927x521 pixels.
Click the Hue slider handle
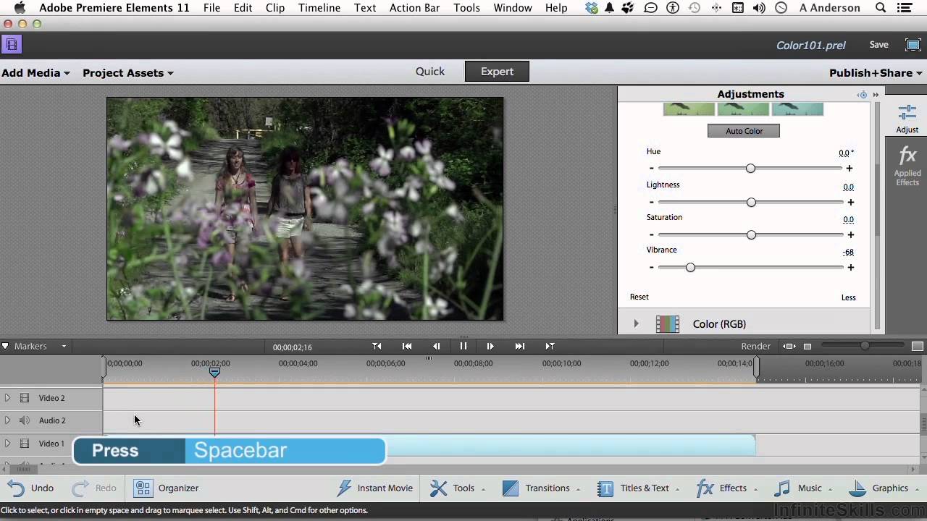750,169
